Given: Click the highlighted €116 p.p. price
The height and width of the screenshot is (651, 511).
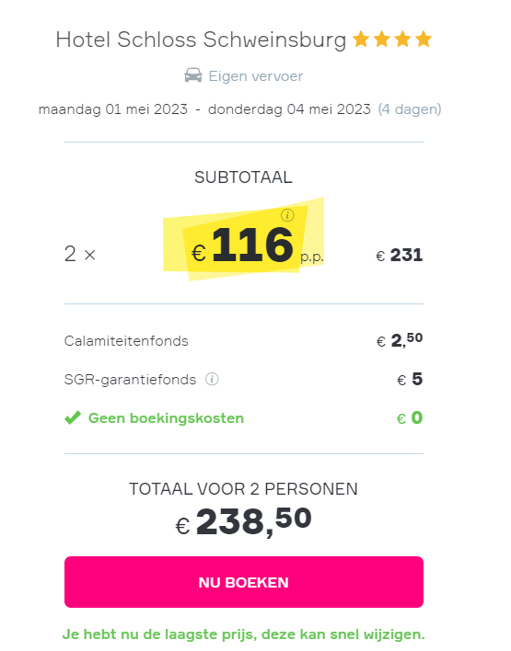Looking at the screenshot, I should pyautogui.click(x=257, y=246).
